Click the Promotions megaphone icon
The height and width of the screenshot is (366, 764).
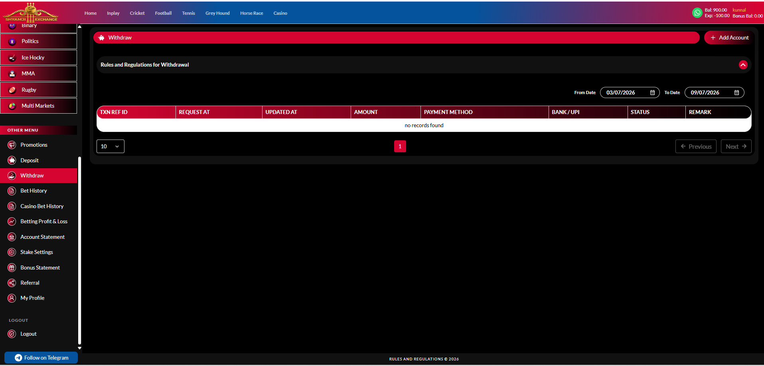(x=12, y=145)
